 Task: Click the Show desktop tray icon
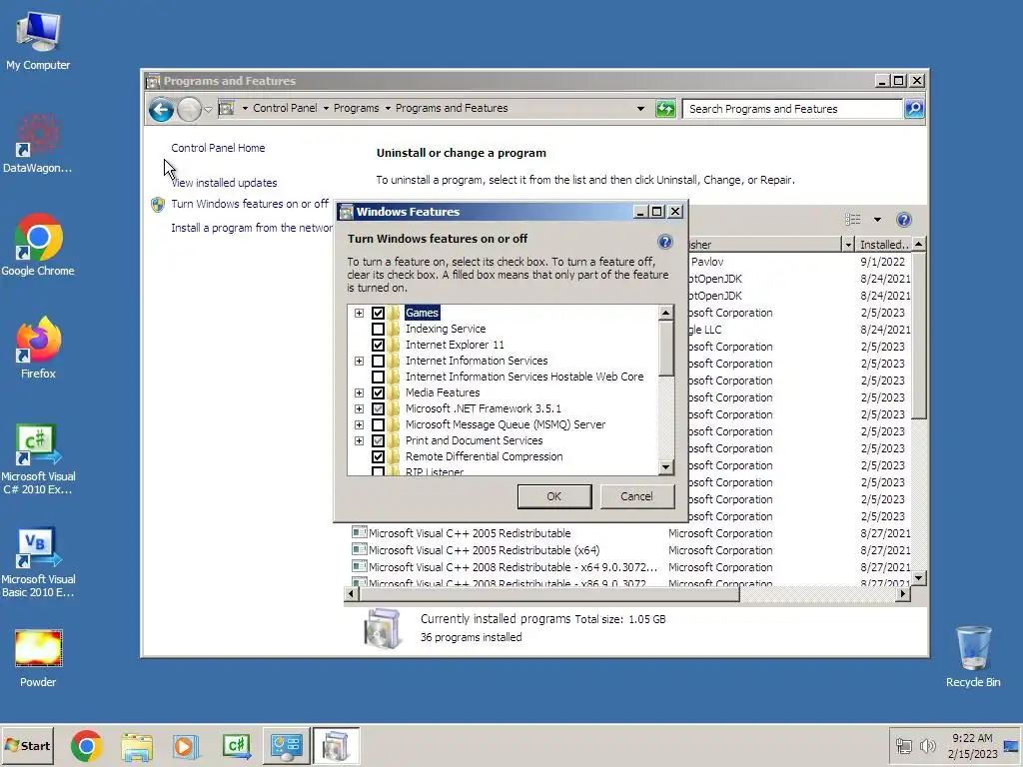pos(1011,745)
